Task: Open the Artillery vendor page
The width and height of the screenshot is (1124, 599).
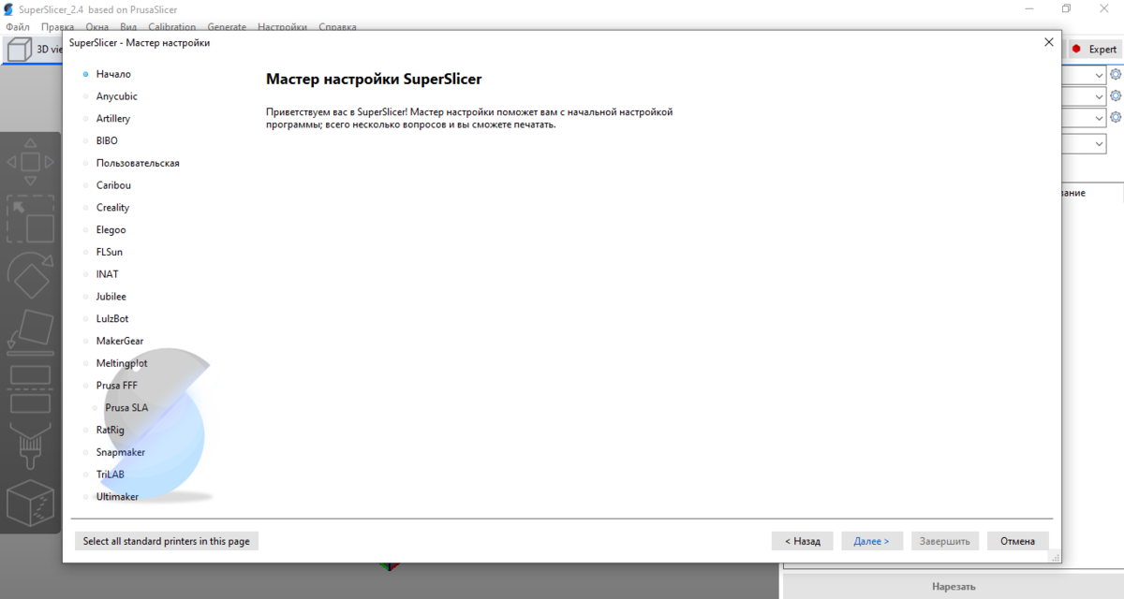Action: pyautogui.click(x=113, y=119)
